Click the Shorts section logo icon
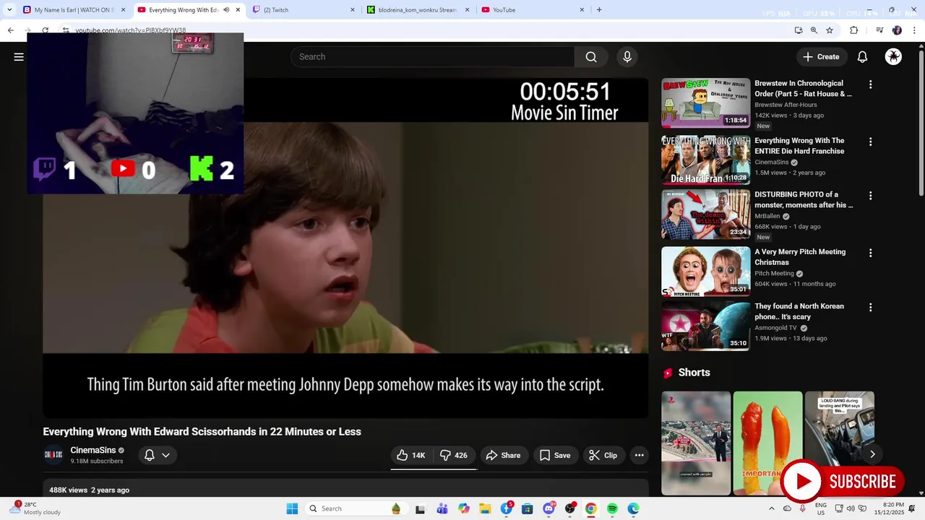The image size is (925, 520). point(668,373)
